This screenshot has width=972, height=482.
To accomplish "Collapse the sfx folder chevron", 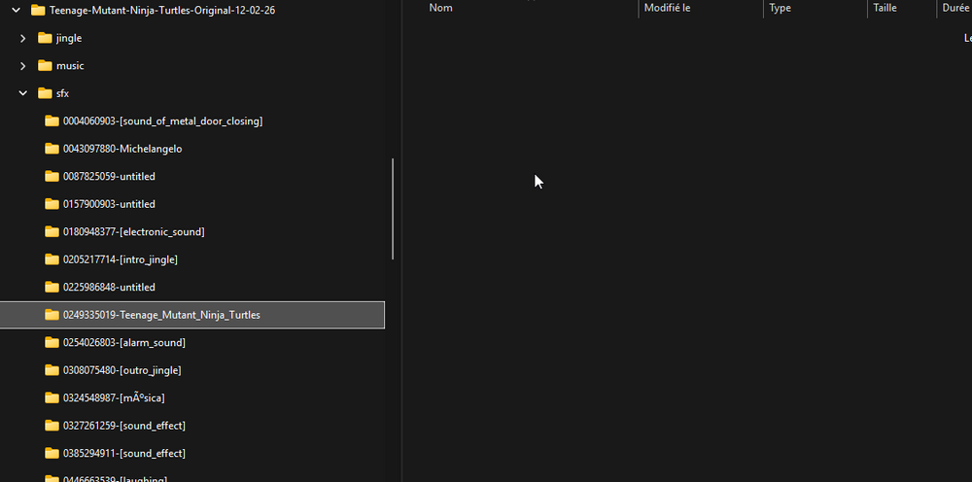I will click(x=22, y=93).
